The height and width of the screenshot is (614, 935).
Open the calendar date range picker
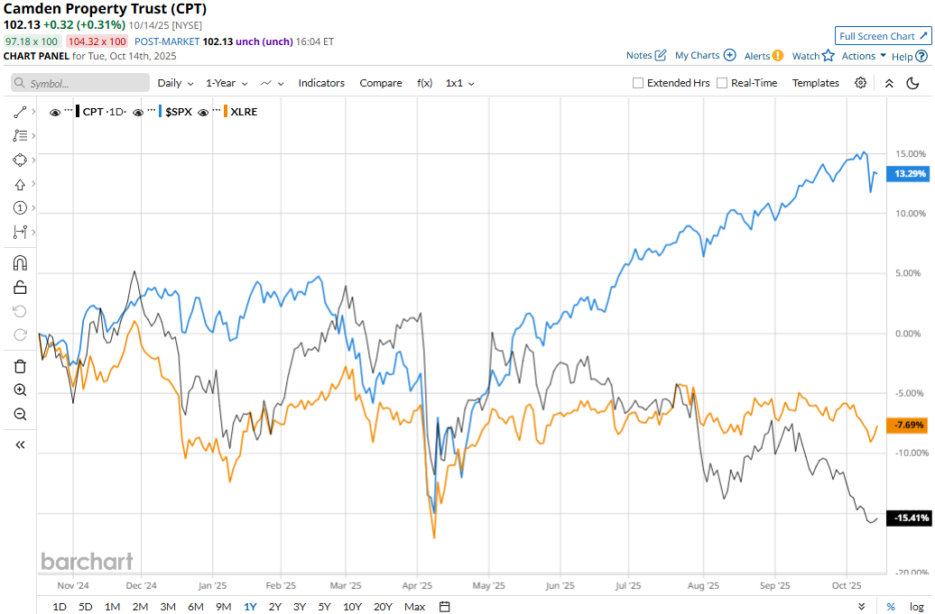[x=444, y=606]
